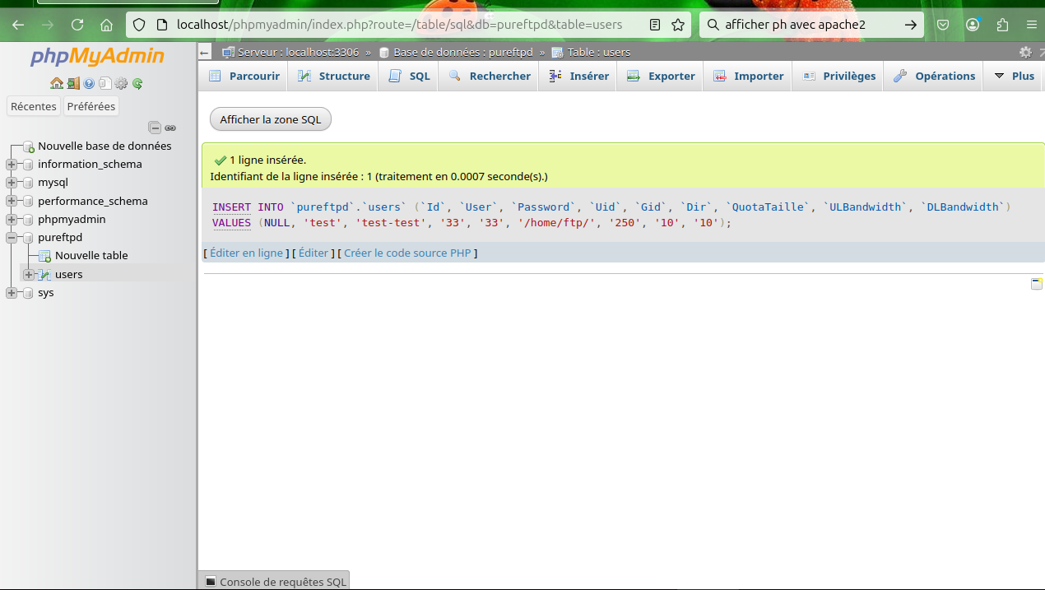1045x590 pixels.
Task: Select information_schema in navigation tree
Action: (90, 165)
